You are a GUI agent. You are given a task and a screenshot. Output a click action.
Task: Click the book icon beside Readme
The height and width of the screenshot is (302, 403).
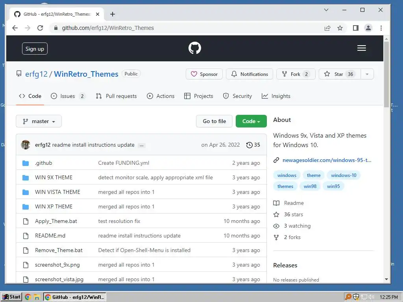(276, 203)
